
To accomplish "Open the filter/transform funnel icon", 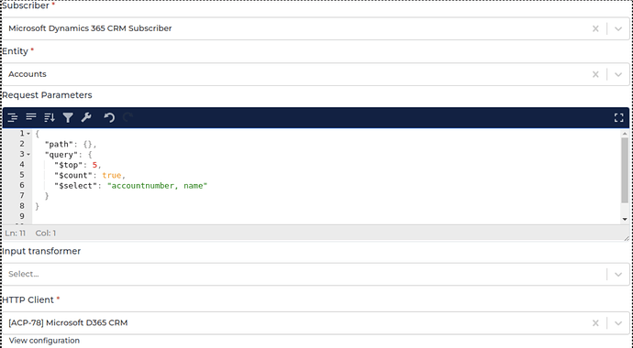I will coord(68,117).
